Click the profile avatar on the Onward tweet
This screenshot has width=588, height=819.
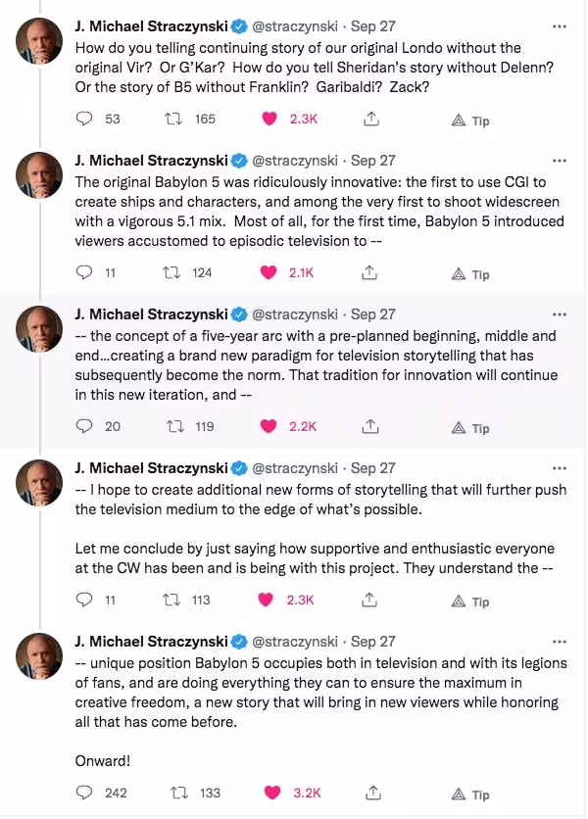(38, 655)
